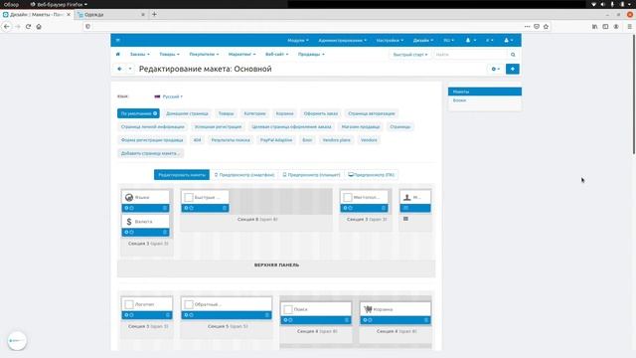Delete the Логотип block
636x358 pixels.
pos(168,315)
